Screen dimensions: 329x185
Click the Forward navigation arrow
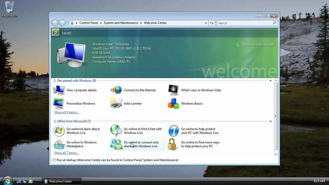click(x=62, y=23)
